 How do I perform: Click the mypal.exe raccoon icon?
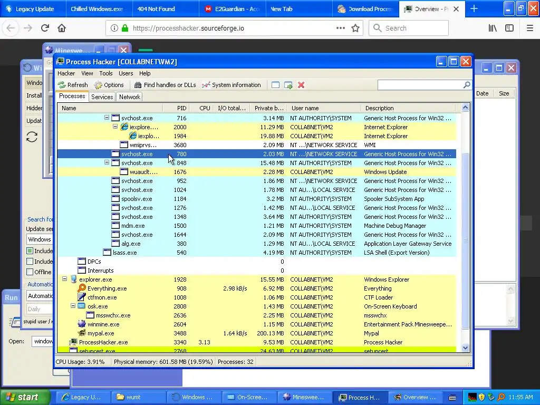pyautogui.click(x=82, y=333)
